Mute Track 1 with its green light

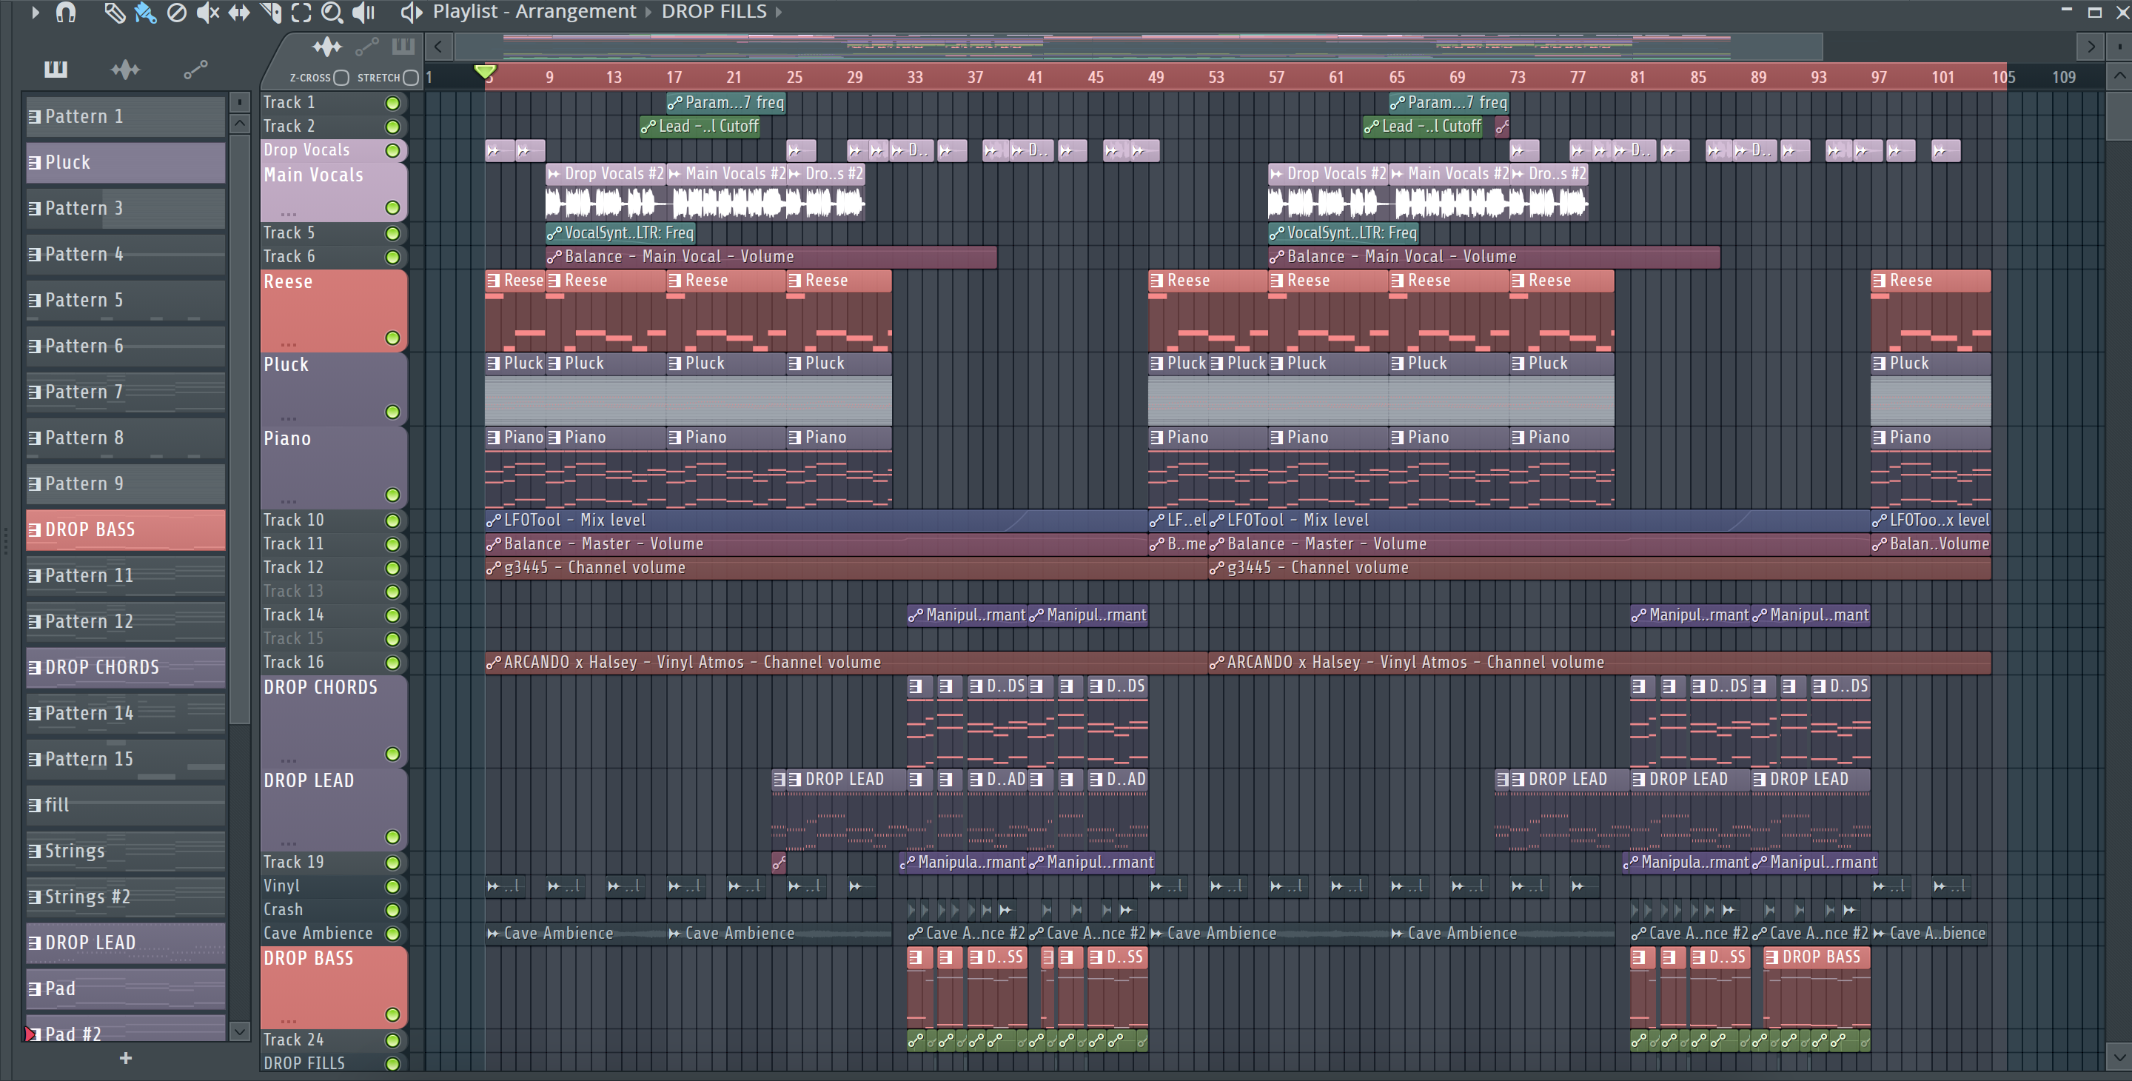(392, 104)
